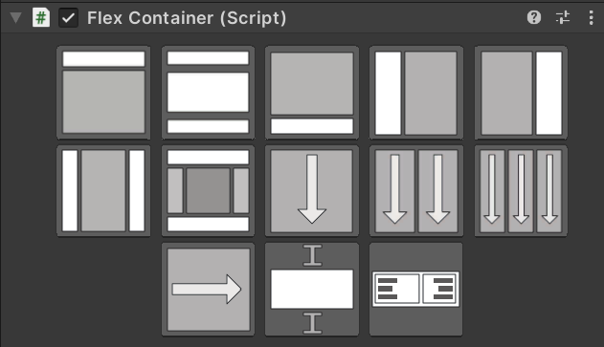This screenshot has height=347, width=604.
Task: Choose the header, body, footer layout preset
Action: [x=208, y=93]
